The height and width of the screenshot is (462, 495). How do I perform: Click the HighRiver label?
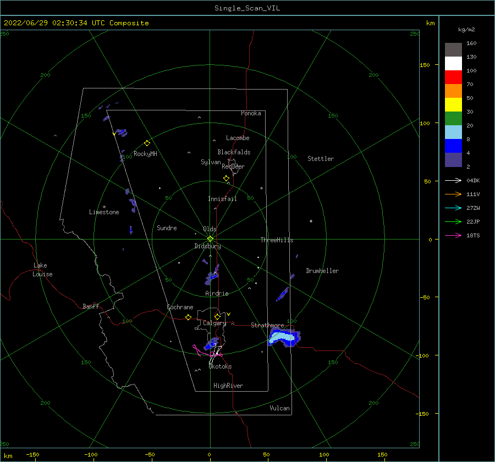point(228,386)
